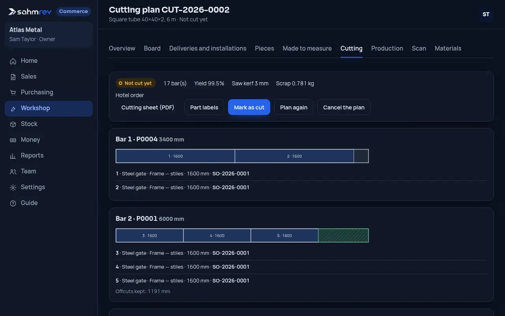Click segment 4 · 1600 in Bar 2
Viewport: 505px width, 316px height.
pos(217,235)
